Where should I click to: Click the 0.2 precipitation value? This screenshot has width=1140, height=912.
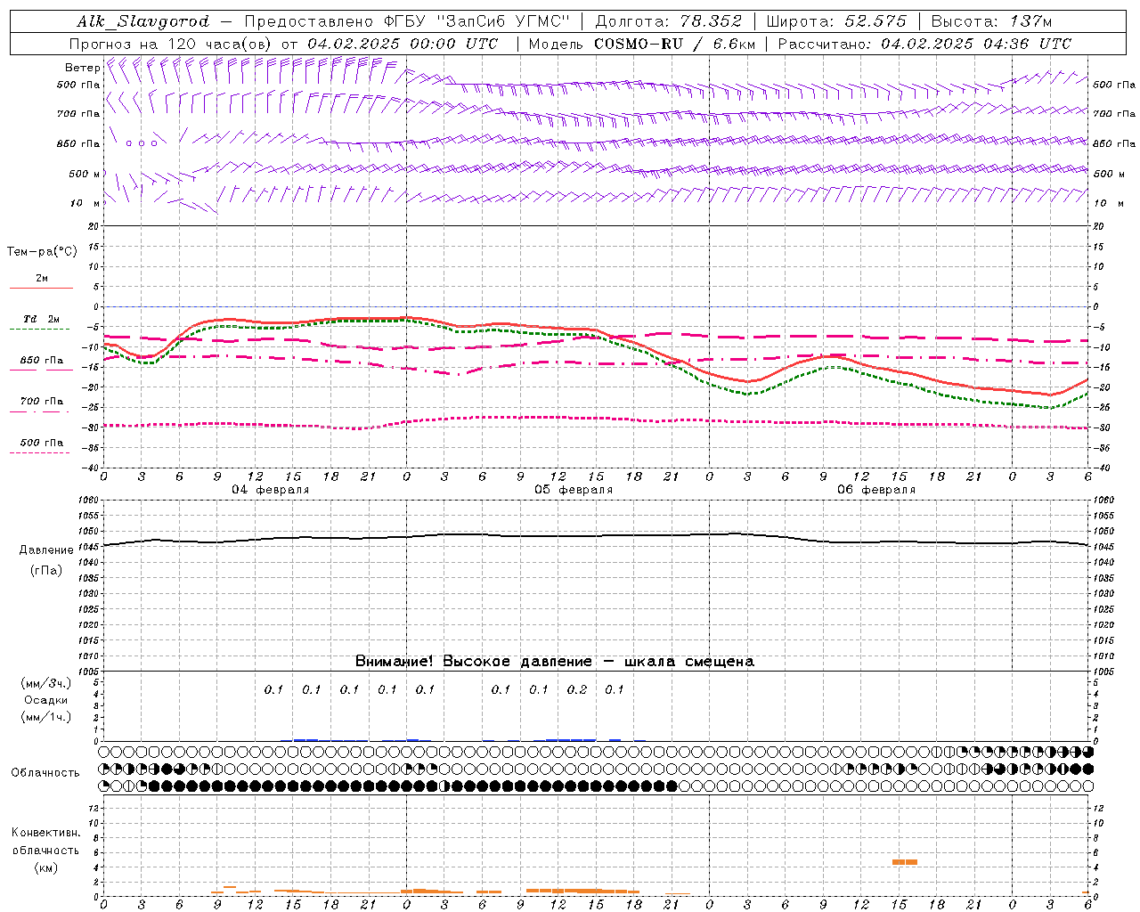[577, 689]
